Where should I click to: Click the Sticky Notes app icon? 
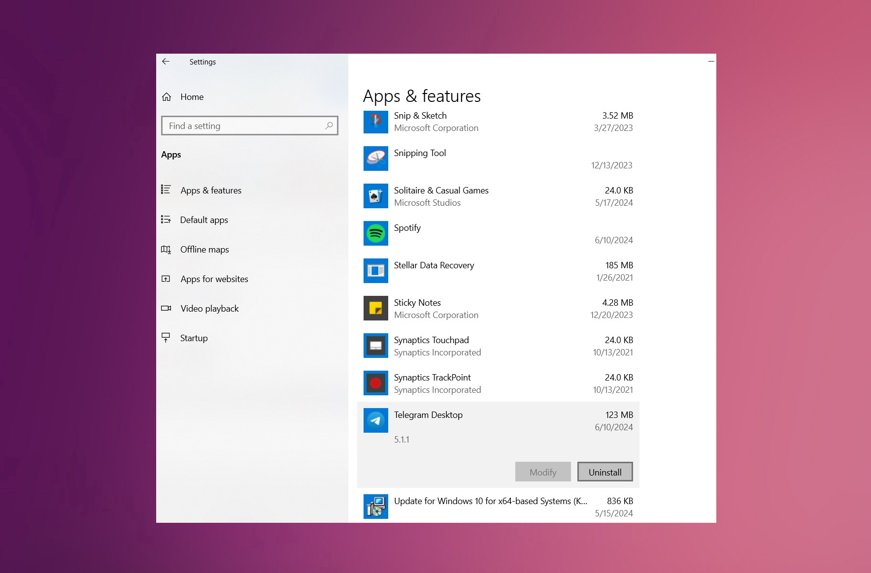[x=376, y=308]
